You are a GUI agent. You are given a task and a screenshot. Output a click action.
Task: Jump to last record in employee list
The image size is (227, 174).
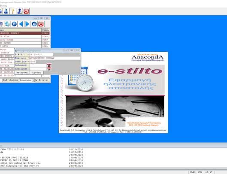(34, 24)
